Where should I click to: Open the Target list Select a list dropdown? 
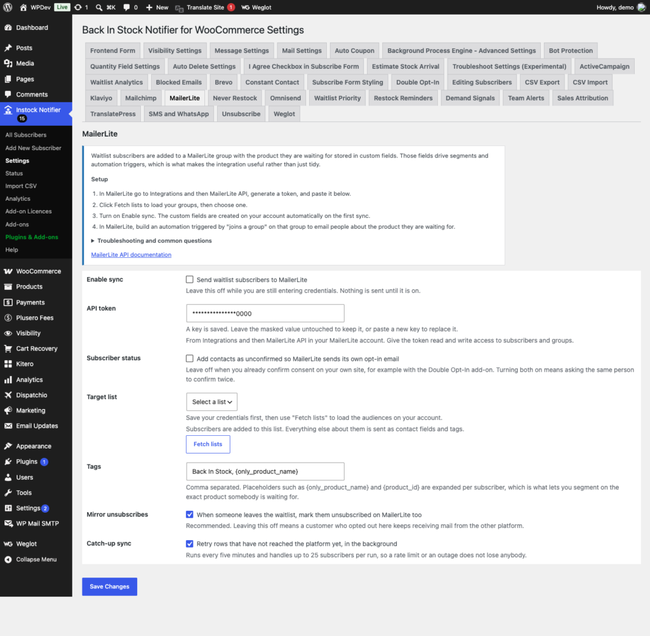coord(211,402)
